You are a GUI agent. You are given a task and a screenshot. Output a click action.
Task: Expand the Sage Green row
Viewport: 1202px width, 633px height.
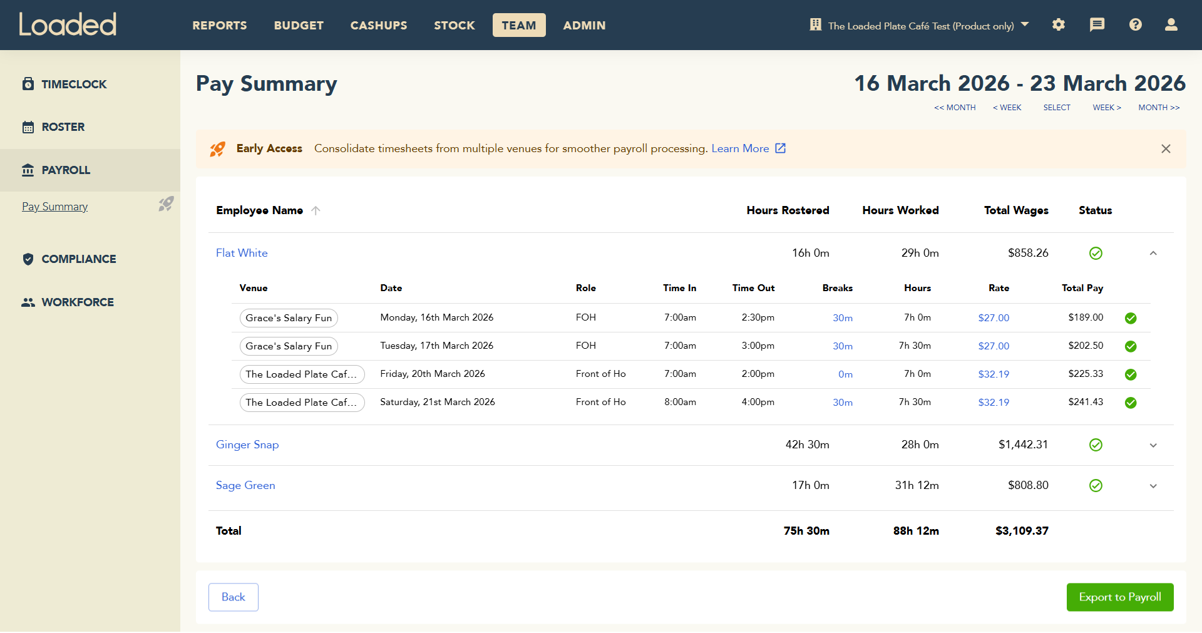pyautogui.click(x=1153, y=486)
